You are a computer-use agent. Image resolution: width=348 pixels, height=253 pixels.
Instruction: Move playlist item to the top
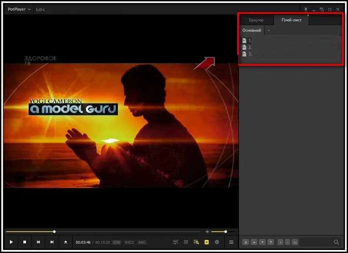[x=246, y=242]
